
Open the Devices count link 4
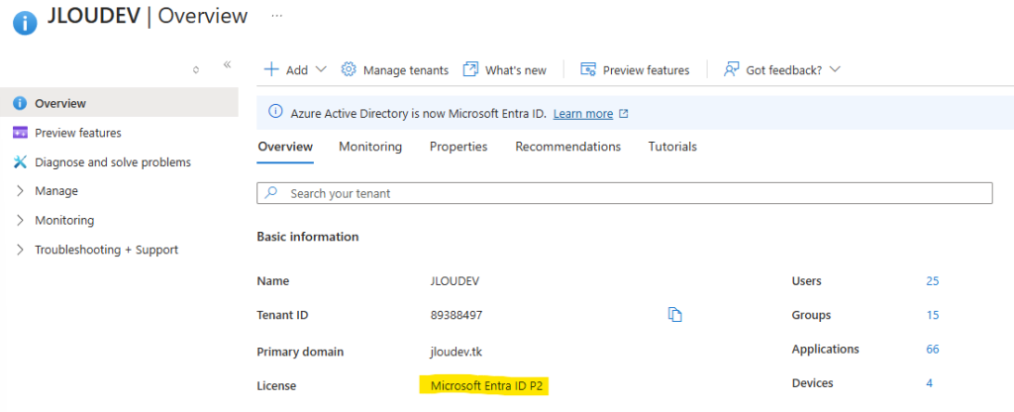929,383
